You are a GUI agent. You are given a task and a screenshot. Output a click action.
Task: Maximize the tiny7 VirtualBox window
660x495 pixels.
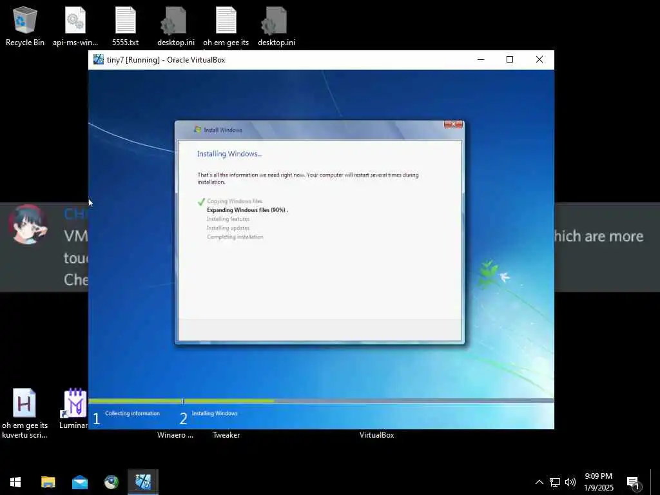click(x=510, y=59)
